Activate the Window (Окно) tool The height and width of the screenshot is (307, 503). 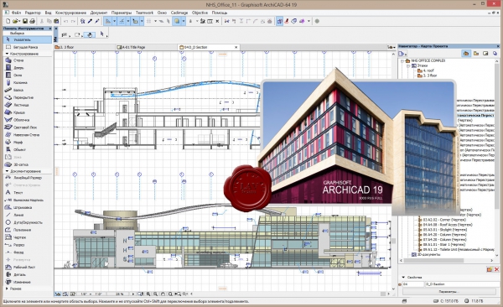(x=27, y=75)
